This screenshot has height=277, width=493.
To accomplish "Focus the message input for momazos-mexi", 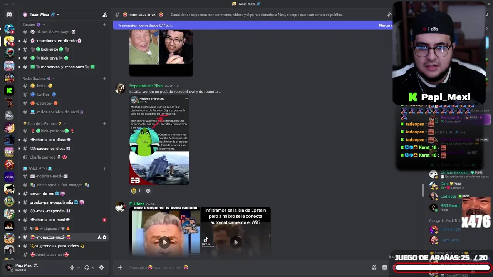I will [246, 267].
